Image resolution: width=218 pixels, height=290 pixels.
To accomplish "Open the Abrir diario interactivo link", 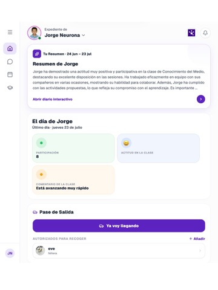I will pos(53,99).
